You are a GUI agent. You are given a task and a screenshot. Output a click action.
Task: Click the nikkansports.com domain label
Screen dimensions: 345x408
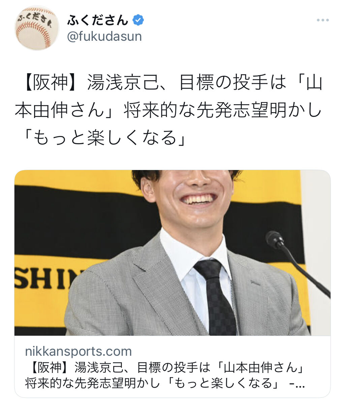(x=78, y=351)
